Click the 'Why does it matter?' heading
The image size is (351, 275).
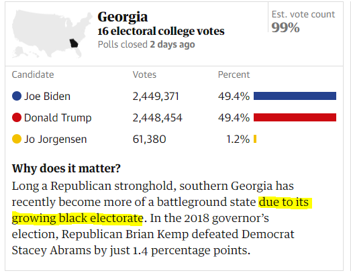coord(66,168)
